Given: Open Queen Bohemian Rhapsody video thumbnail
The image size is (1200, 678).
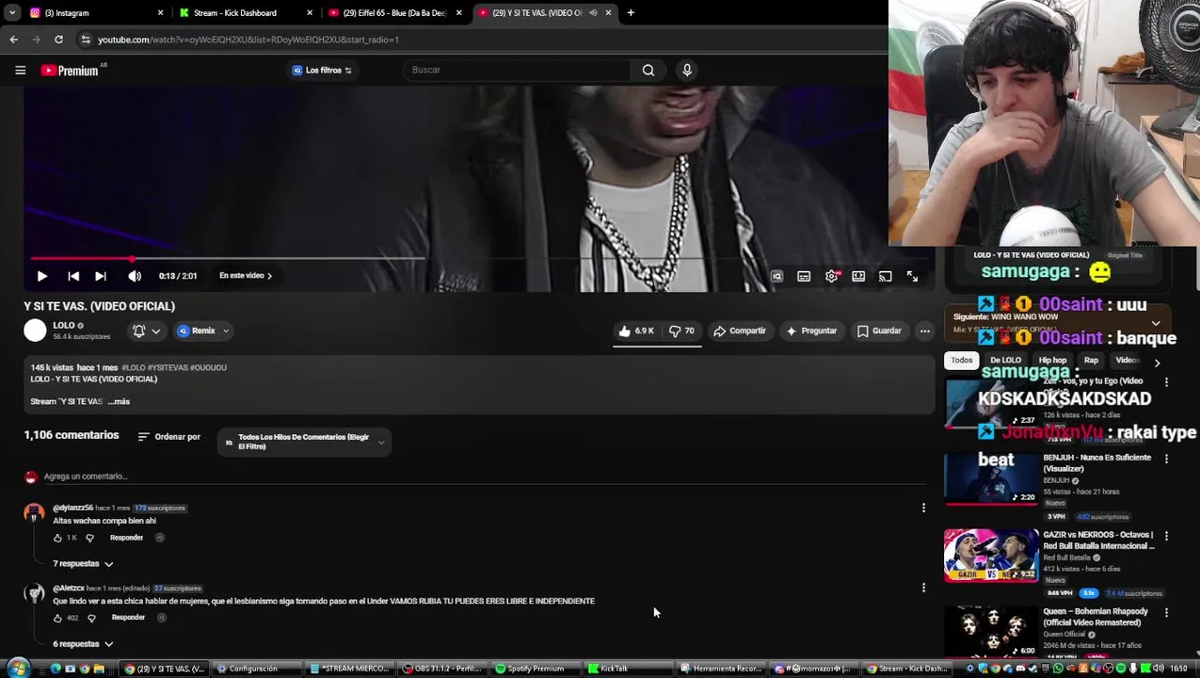Looking at the screenshot, I should pyautogui.click(x=991, y=632).
